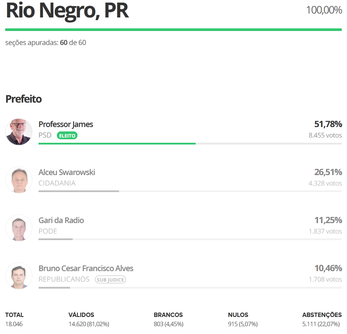Click the SUB JUDICE badge

coord(110,279)
